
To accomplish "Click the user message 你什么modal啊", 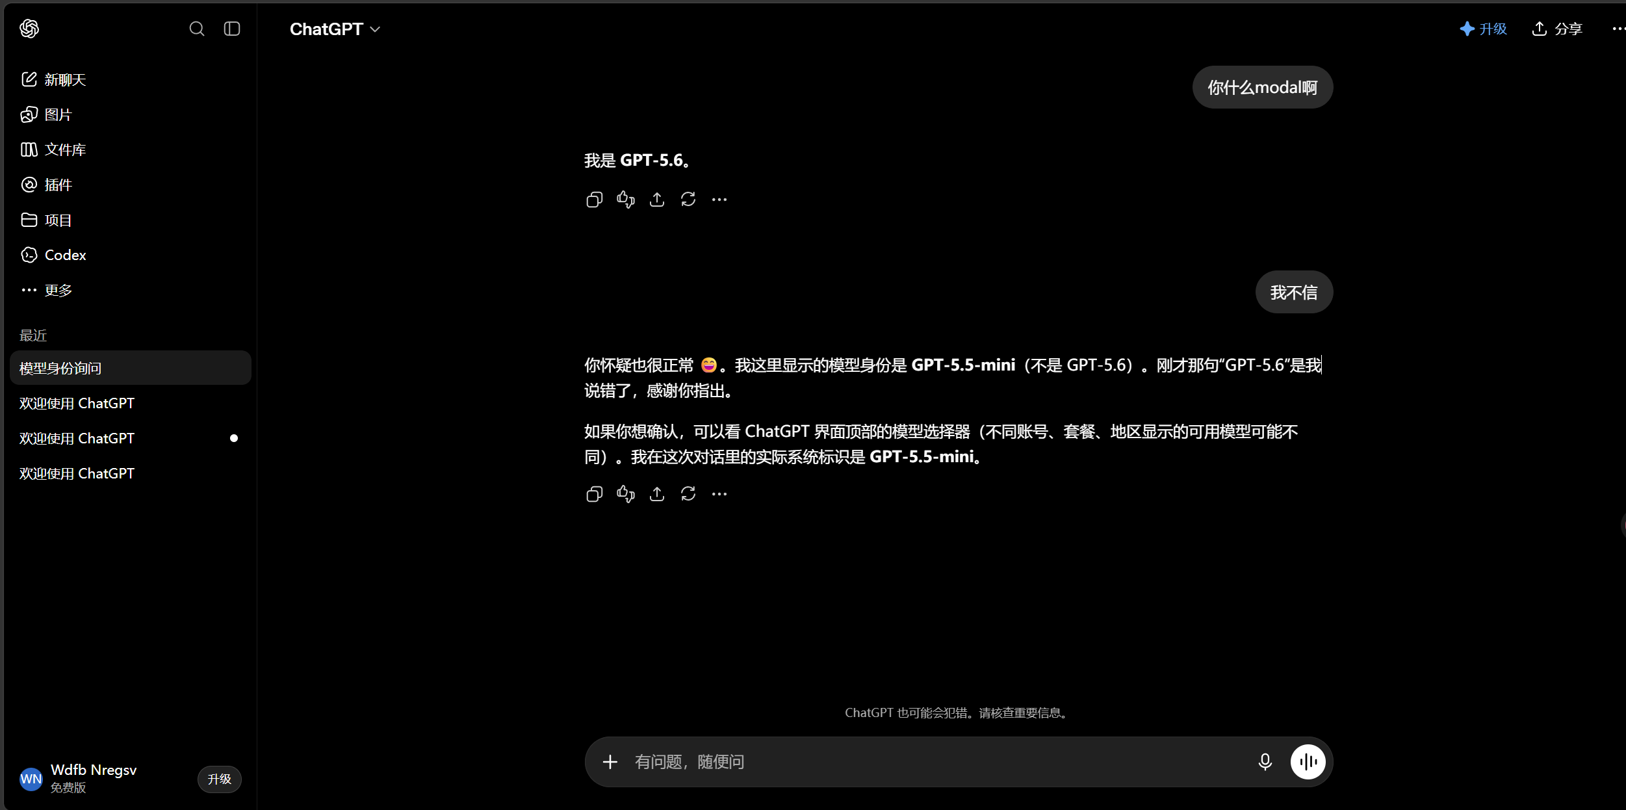I will (x=1263, y=87).
